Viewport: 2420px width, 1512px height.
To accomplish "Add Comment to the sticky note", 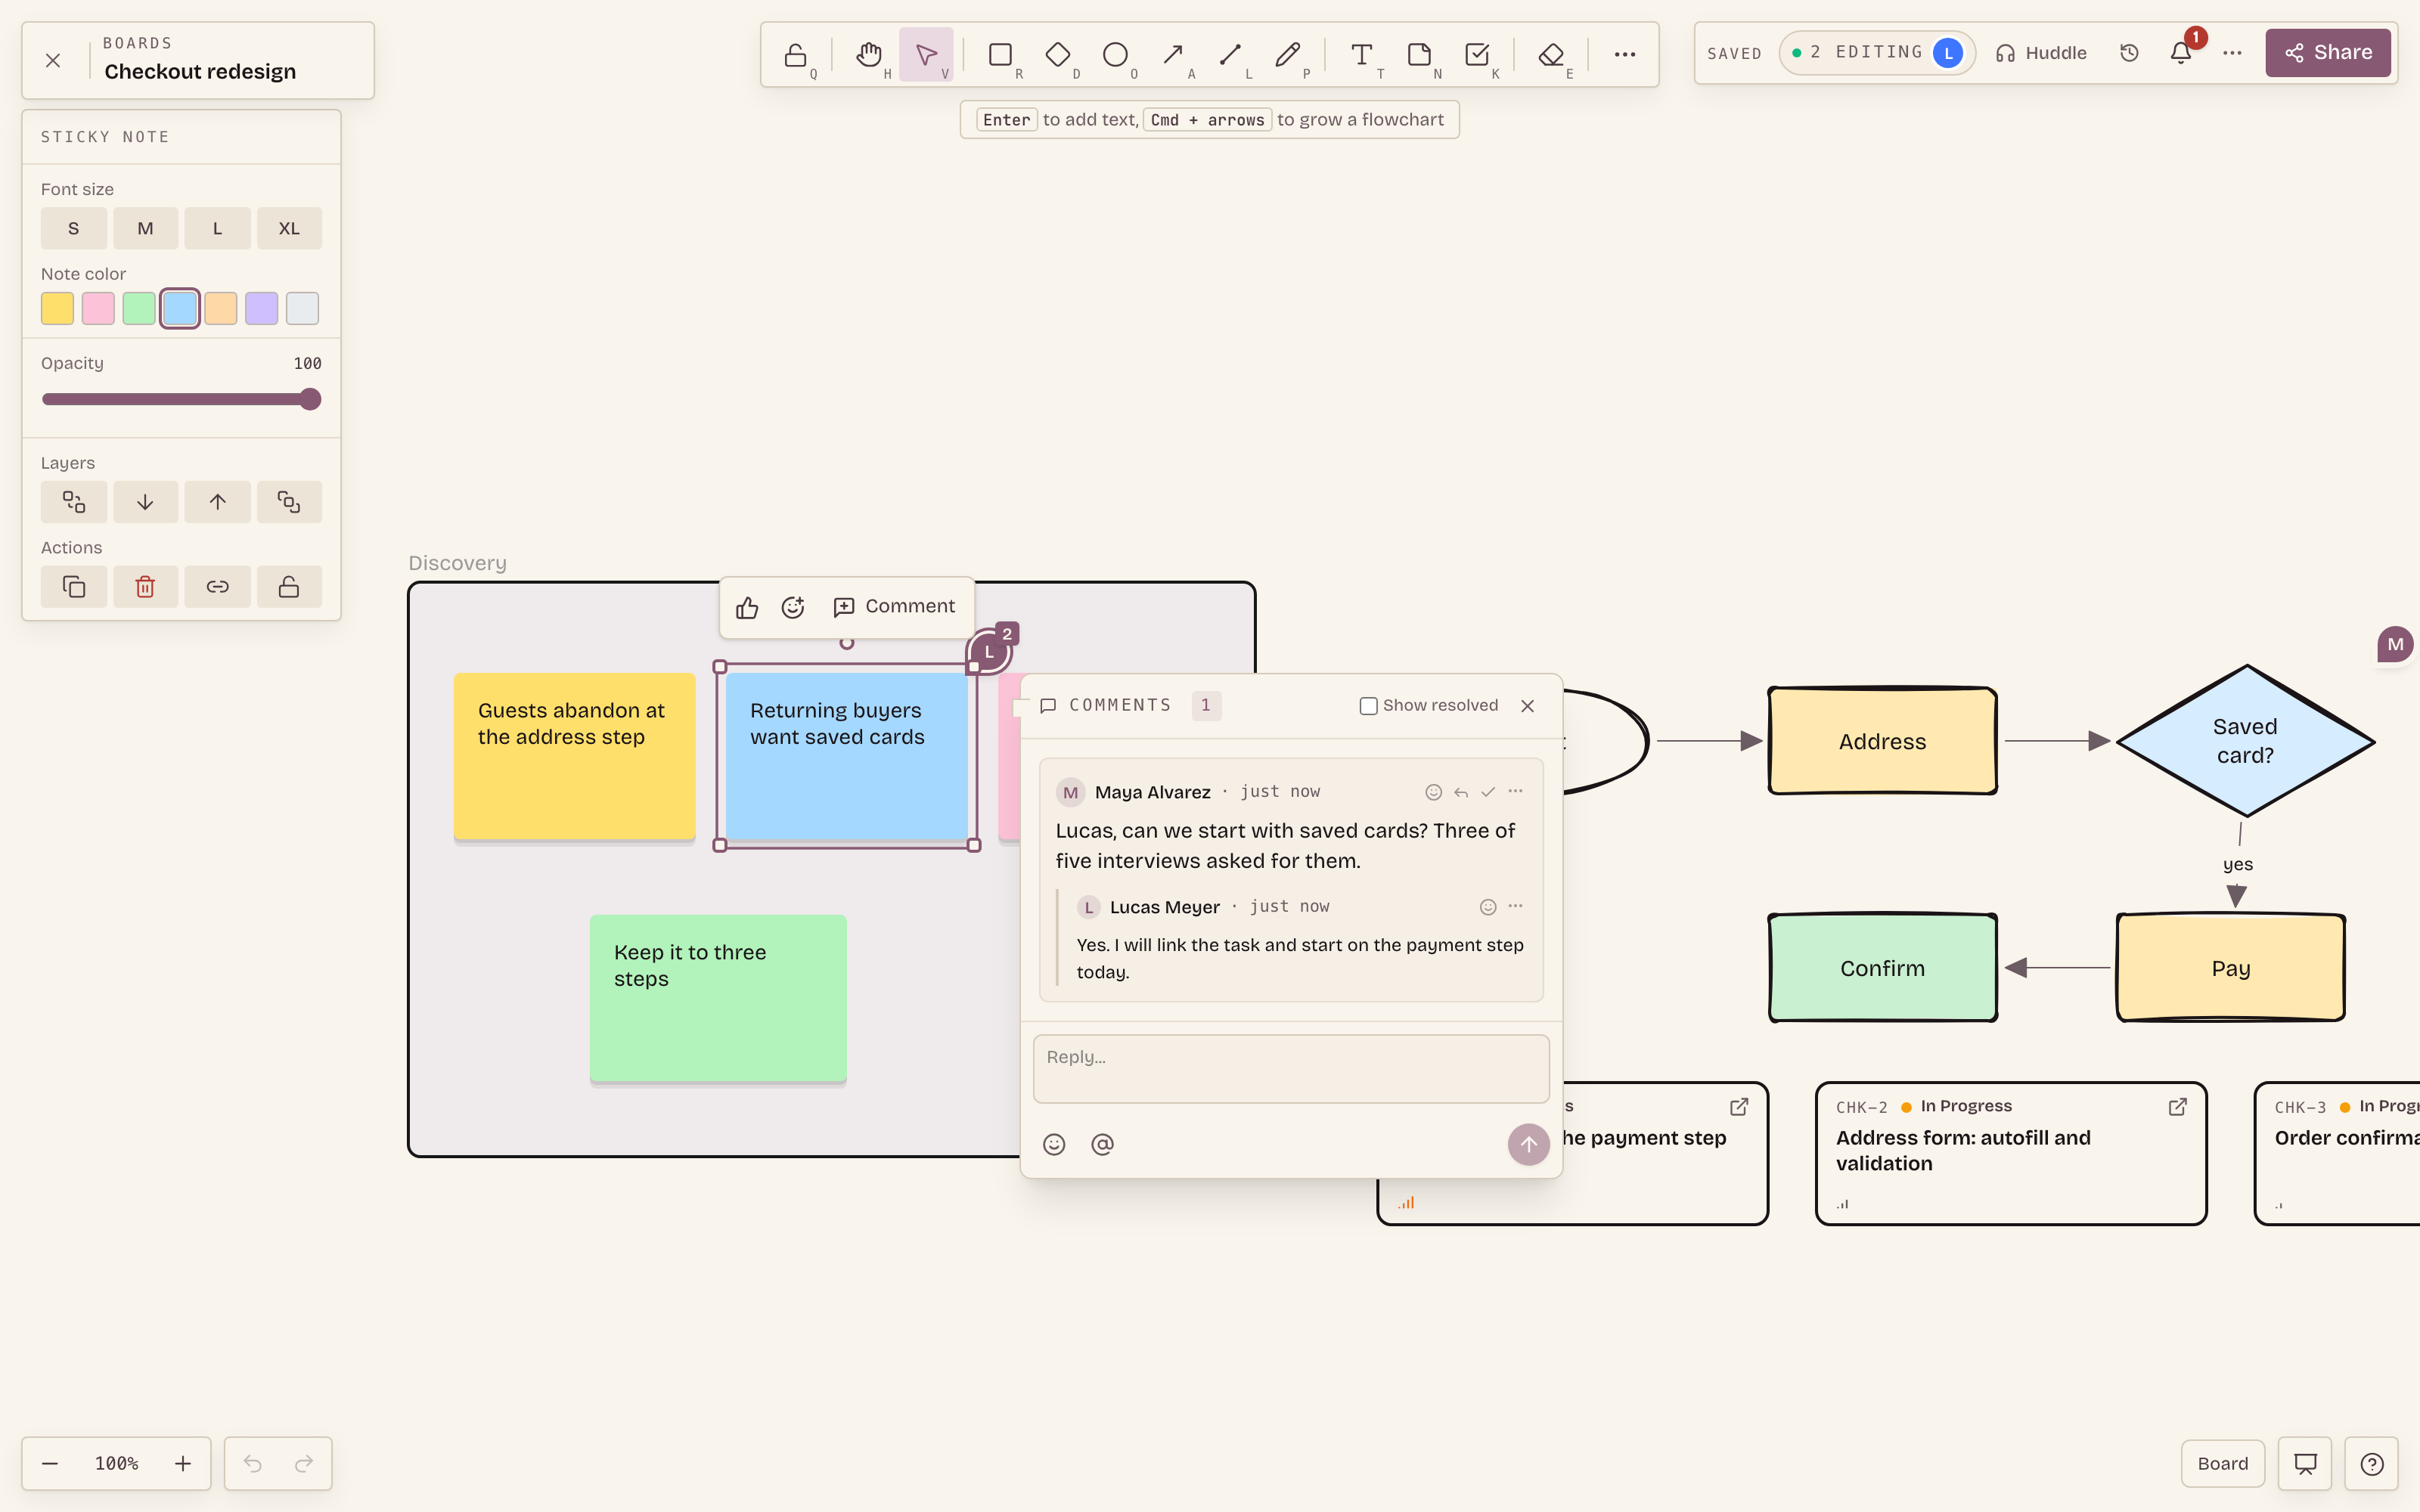I will 894,607.
